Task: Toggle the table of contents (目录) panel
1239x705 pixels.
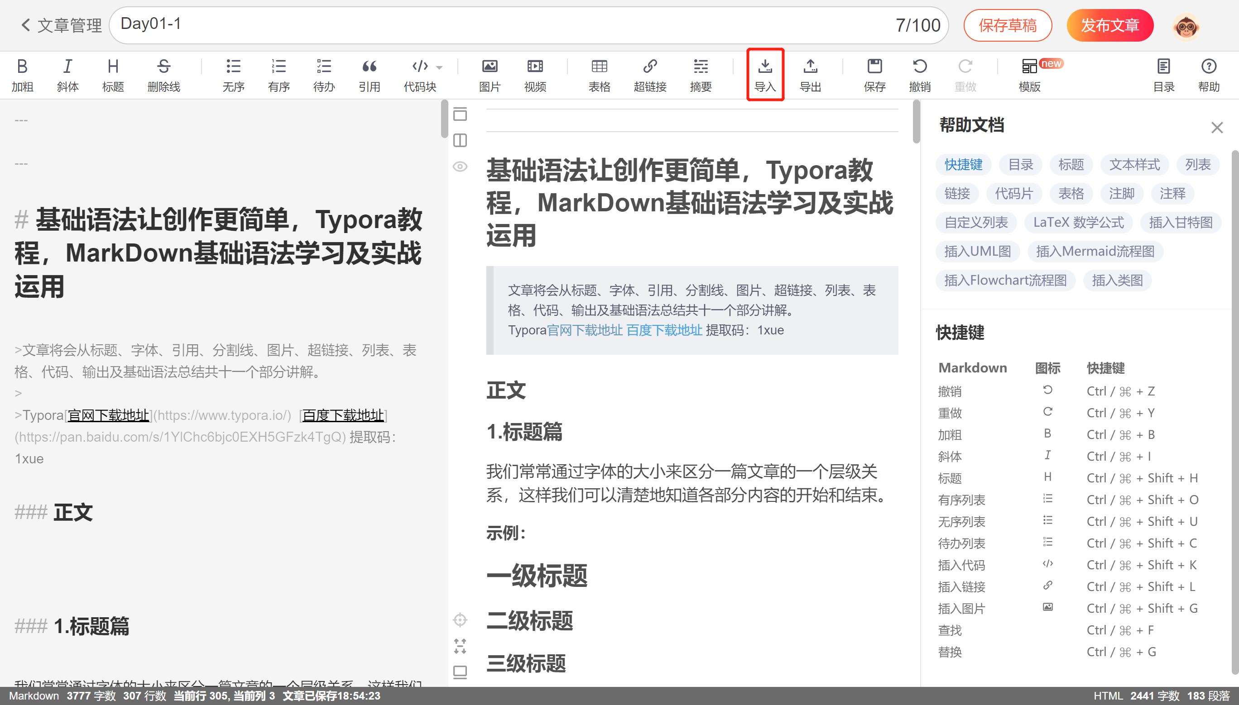Action: coord(1163,67)
